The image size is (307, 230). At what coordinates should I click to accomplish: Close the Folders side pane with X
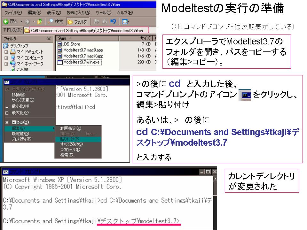[49, 39]
